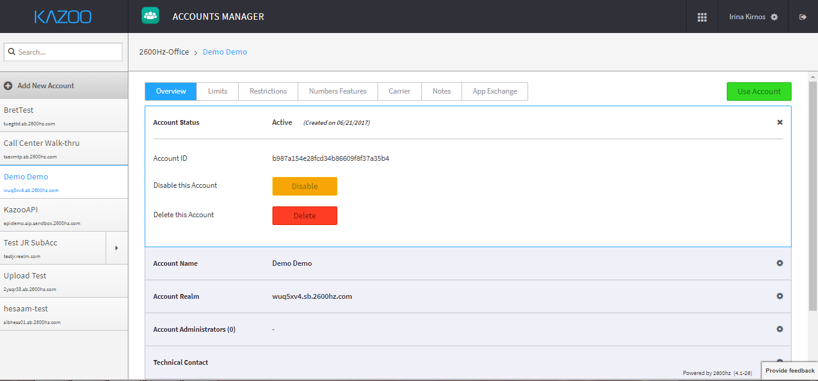Open the Limits tab
Image resolution: width=818 pixels, height=381 pixels.
click(218, 91)
